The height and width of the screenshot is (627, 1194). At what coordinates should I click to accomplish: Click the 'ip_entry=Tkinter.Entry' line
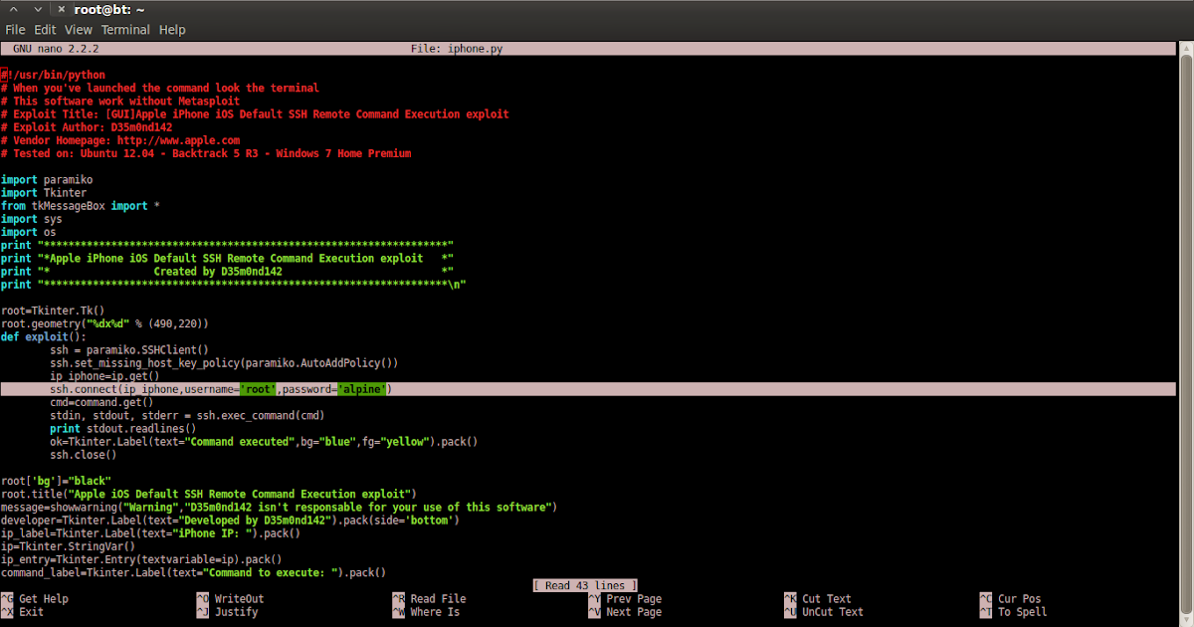(141, 559)
